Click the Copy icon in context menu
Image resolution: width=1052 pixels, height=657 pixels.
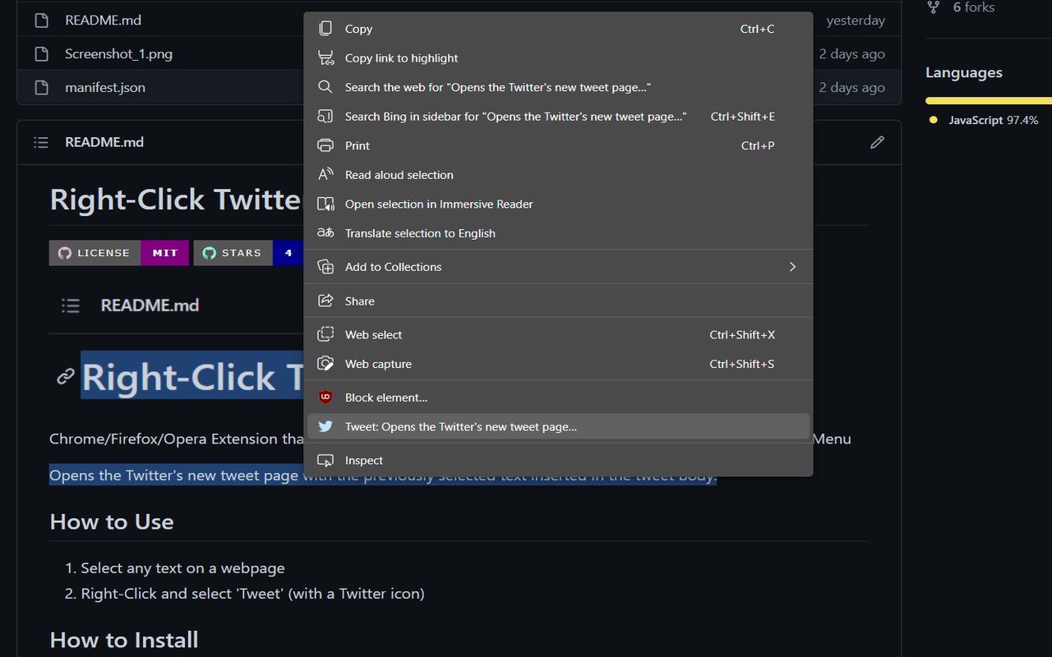tap(325, 29)
